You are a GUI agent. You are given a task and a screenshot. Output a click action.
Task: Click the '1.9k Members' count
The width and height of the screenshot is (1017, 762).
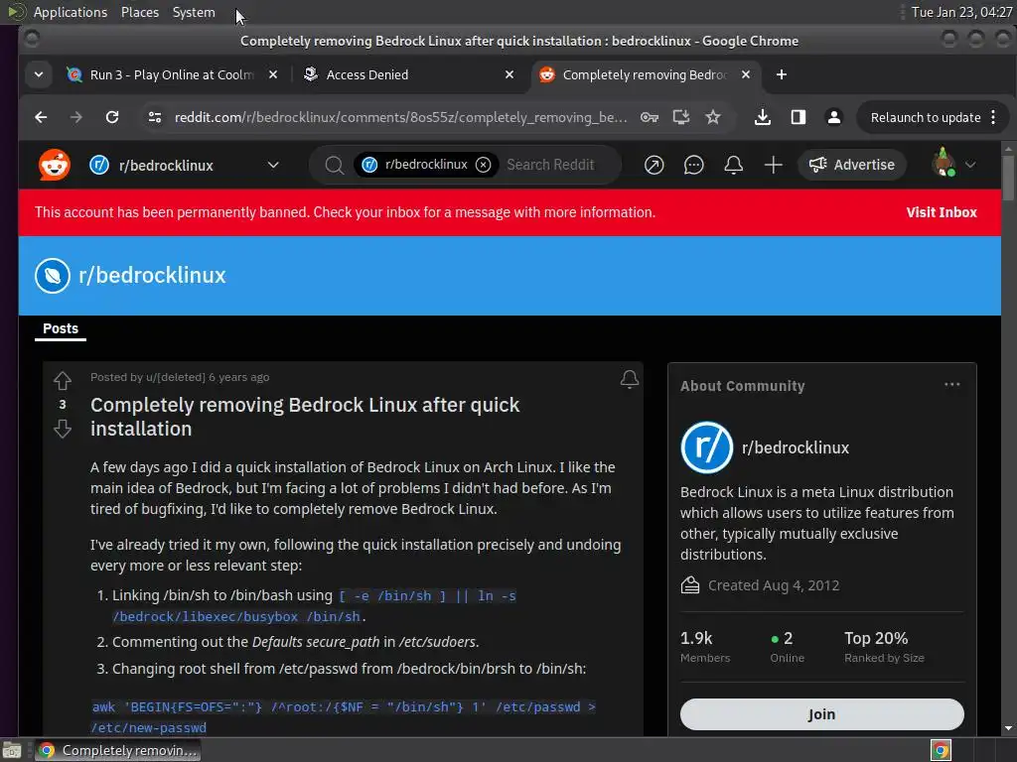[705, 647]
